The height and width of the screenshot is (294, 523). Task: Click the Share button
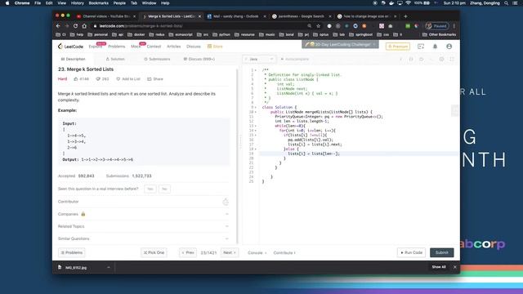click(x=155, y=79)
